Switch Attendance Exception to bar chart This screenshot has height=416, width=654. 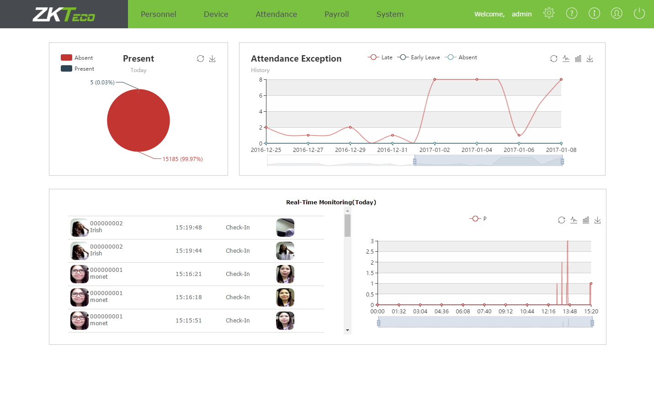pyautogui.click(x=578, y=59)
